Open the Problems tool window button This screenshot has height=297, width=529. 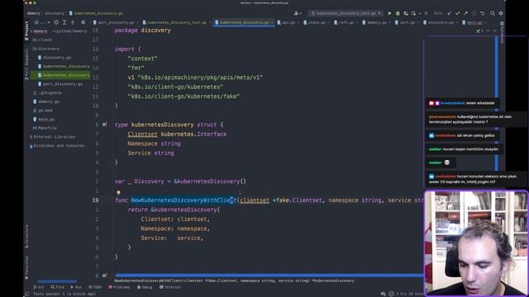(x=119, y=287)
